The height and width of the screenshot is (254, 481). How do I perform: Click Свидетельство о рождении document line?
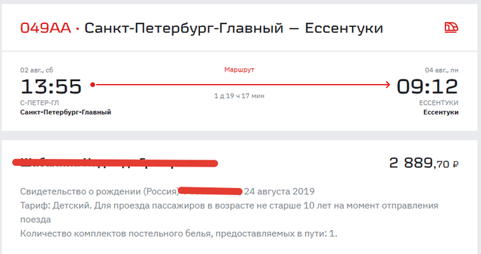[x=167, y=191]
